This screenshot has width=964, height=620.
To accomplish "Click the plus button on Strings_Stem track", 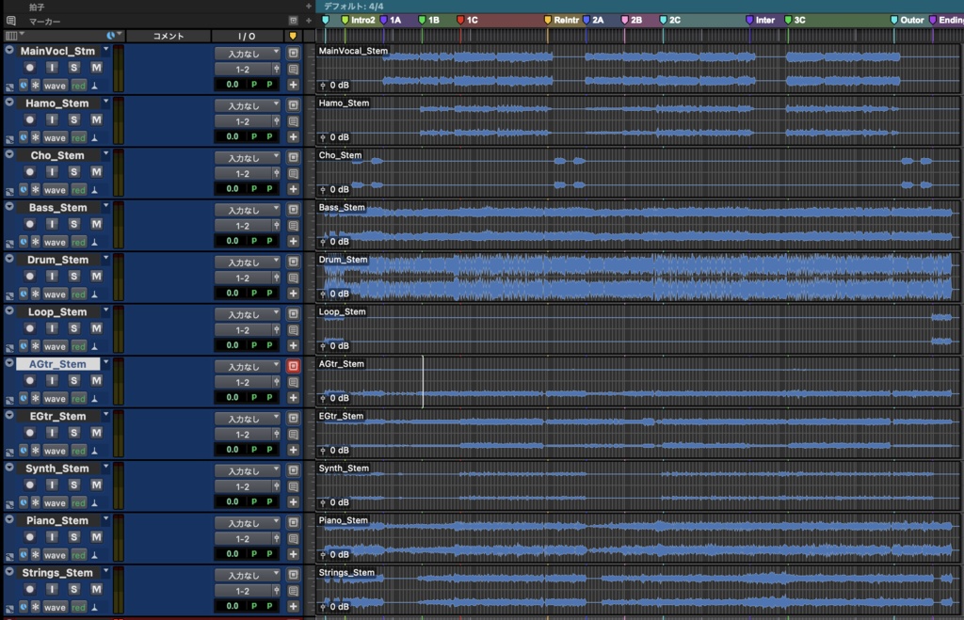I will [x=294, y=607].
